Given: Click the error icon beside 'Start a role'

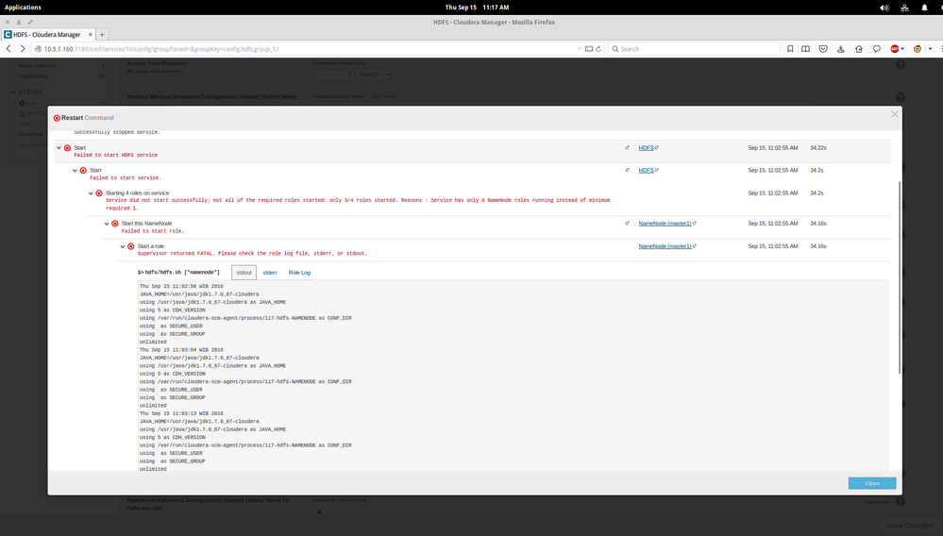Looking at the screenshot, I should [130, 246].
